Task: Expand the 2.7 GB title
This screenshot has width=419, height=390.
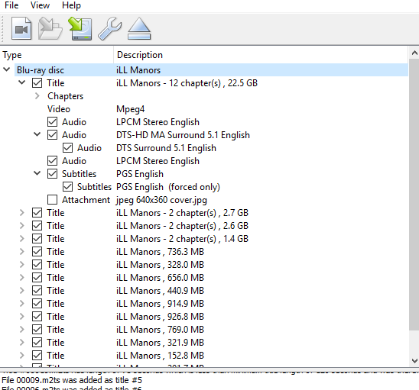Action: (x=22, y=213)
